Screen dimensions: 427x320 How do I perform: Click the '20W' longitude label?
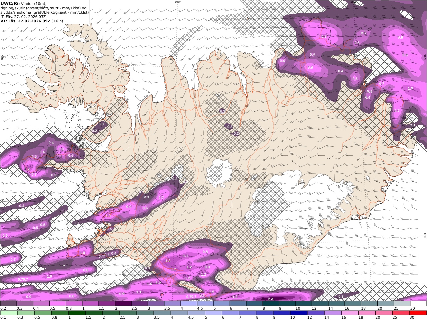pyautogui.click(x=177, y=2)
